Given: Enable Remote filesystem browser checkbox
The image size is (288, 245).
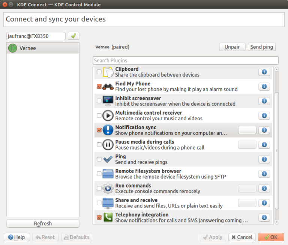Looking at the screenshot, I should [x=99, y=174].
